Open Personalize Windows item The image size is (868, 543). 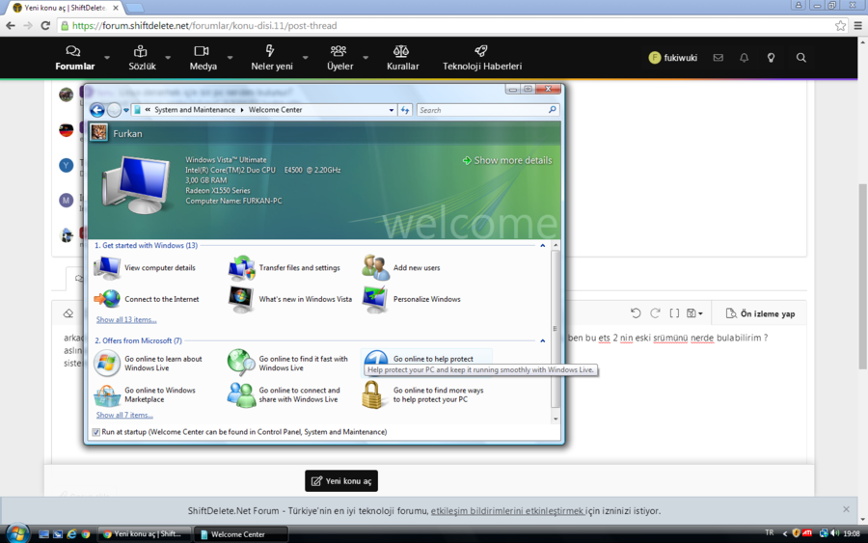tap(411, 299)
